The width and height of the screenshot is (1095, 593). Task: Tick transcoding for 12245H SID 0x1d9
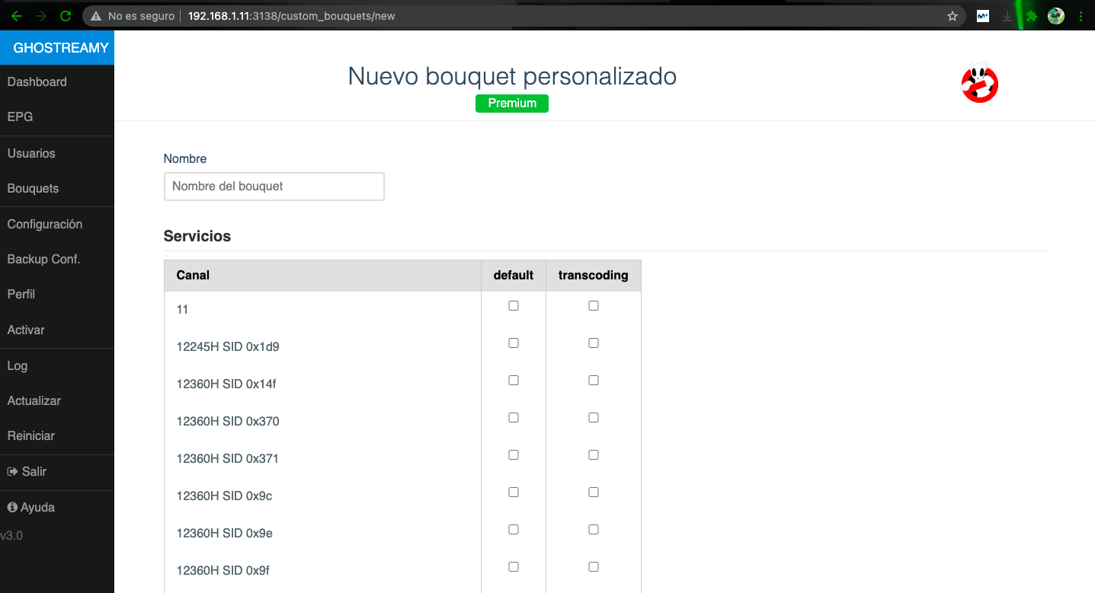(x=594, y=343)
